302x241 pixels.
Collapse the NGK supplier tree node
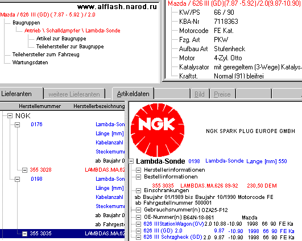point(10,116)
